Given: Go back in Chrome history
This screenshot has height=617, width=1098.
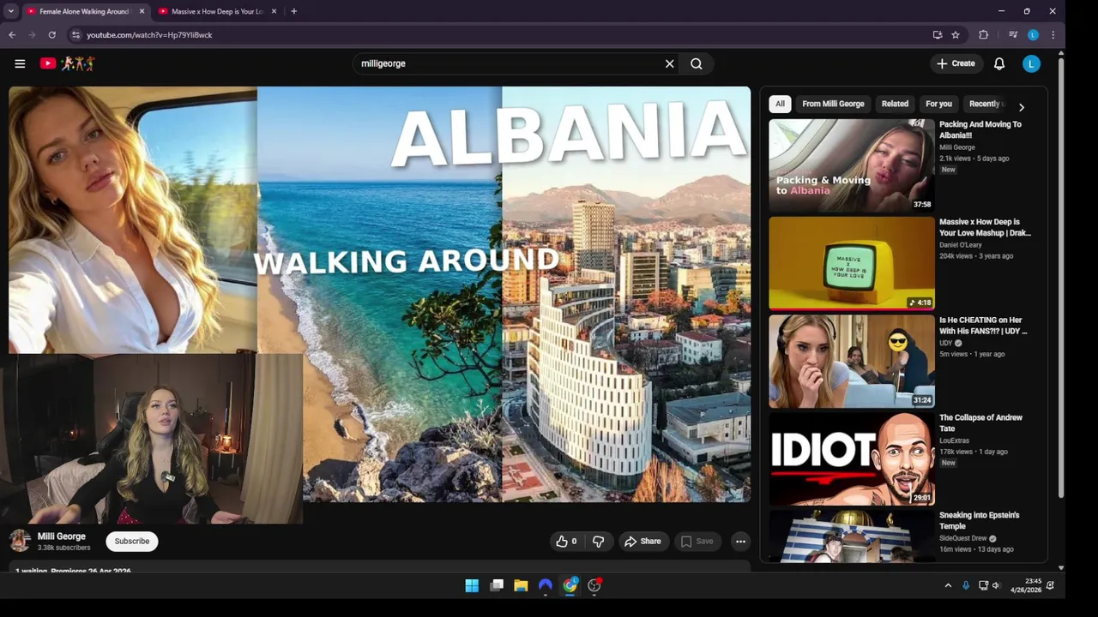Looking at the screenshot, I should pos(12,35).
